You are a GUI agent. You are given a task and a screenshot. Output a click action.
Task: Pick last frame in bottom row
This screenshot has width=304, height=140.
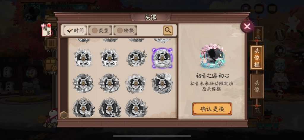click(x=136, y=107)
